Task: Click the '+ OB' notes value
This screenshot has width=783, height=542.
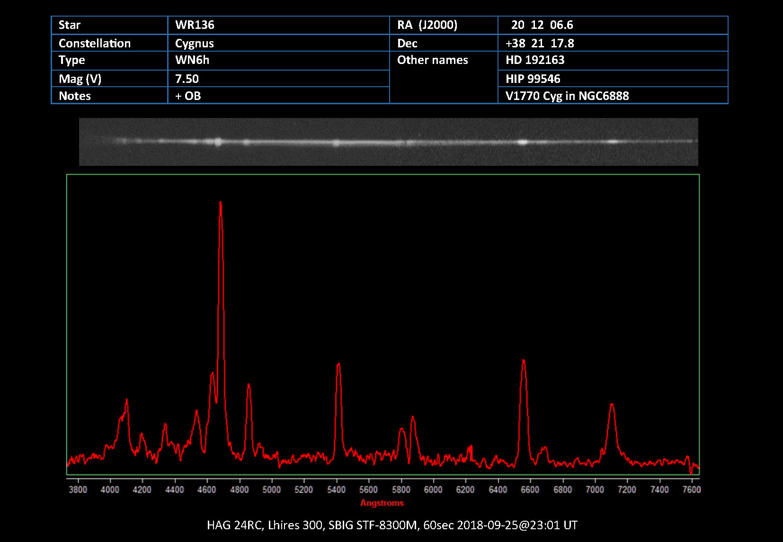Action: click(x=188, y=96)
